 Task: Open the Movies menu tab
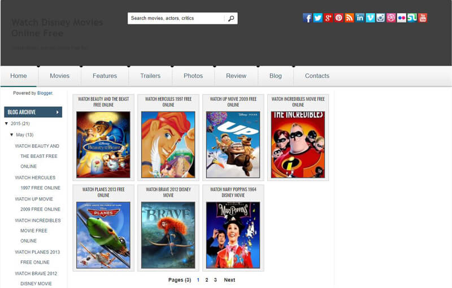point(60,76)
